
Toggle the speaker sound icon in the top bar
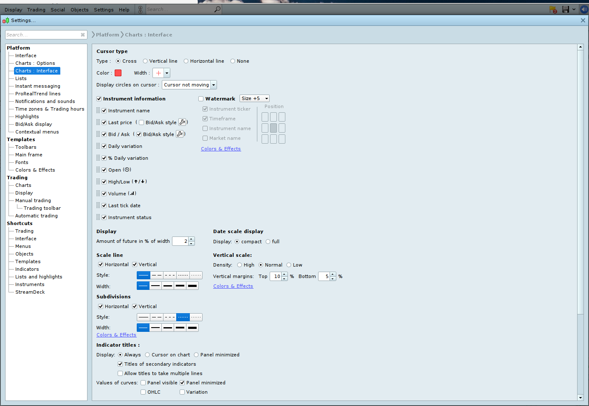(584, 9)
